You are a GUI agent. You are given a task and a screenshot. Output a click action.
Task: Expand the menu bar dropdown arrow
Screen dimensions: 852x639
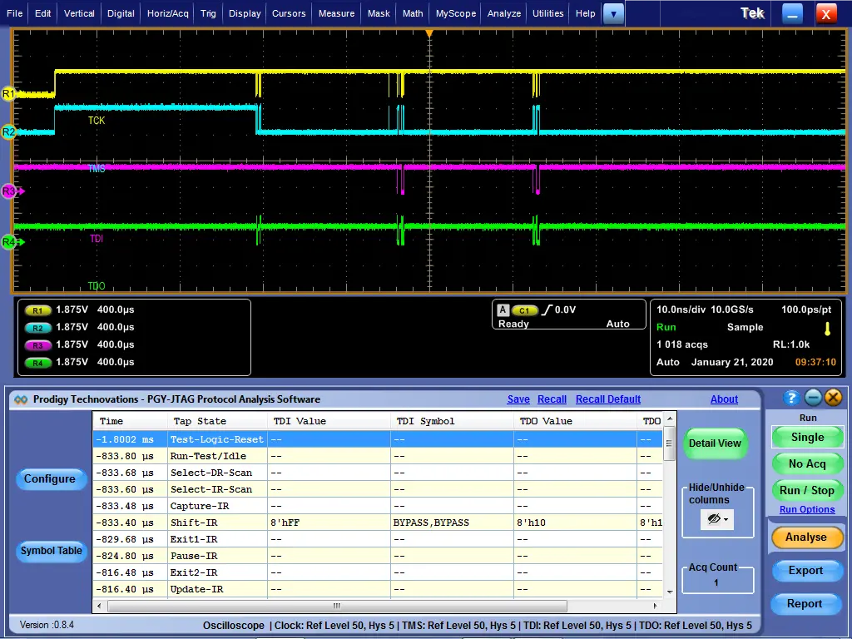click(613, 13)
